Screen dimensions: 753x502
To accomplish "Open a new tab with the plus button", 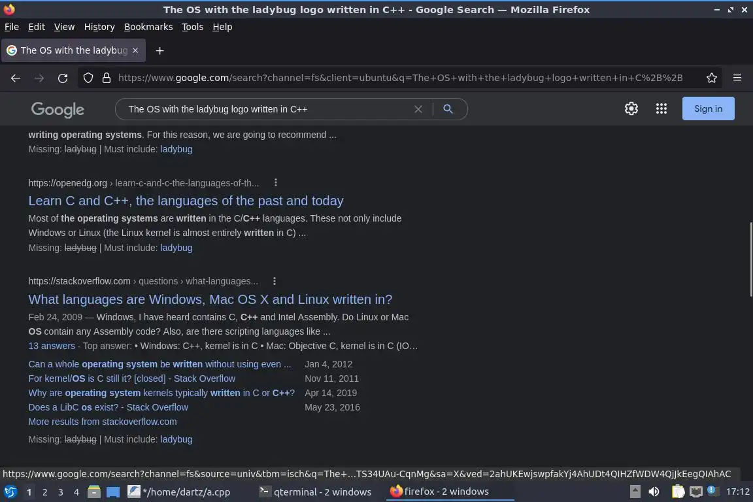I will [x=160, y=50].
